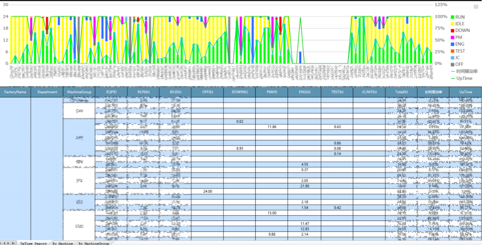
Task: Select the PM cell showing 15.00
Action: 272,213
